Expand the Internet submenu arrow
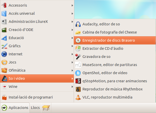The width and height of the screenshot is (156, 113). 73,54
